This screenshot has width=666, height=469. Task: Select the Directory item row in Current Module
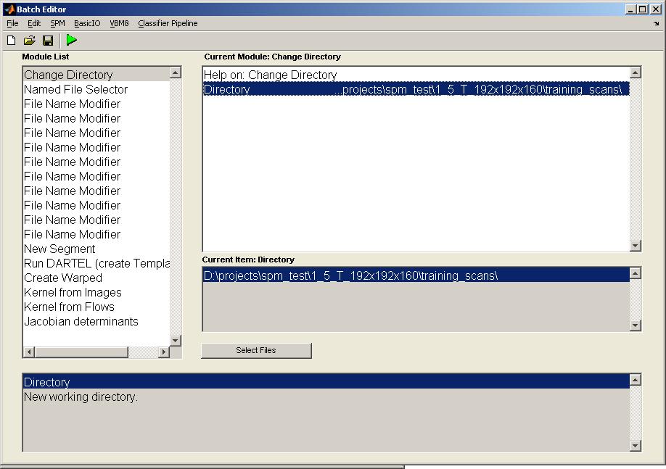click(416, 89)
